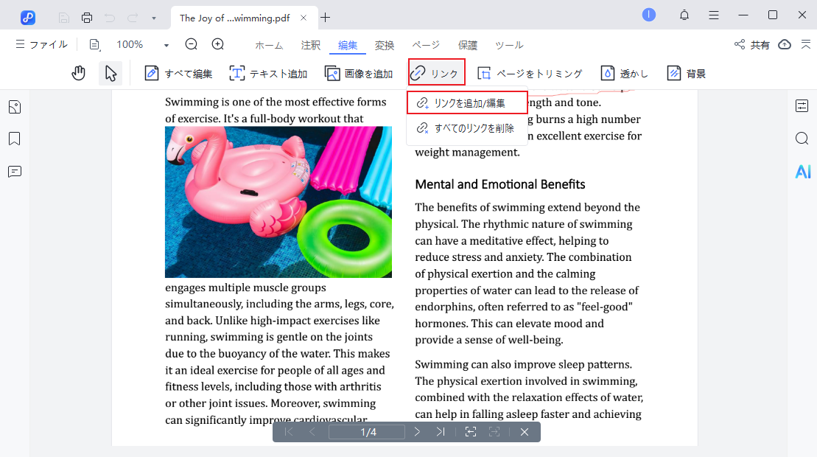Add a new tab with plus button
Screen dimensions: 817x457
point(326,18)
